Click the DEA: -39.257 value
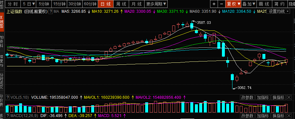295x119 pixels. coord(80,116)
